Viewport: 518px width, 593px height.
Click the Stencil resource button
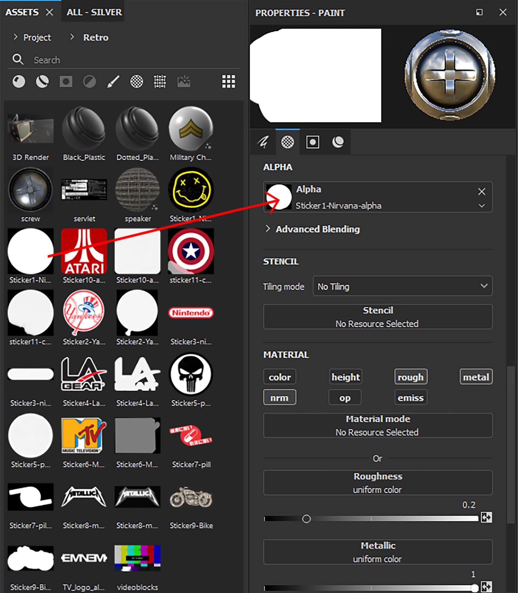coord(378,317)
